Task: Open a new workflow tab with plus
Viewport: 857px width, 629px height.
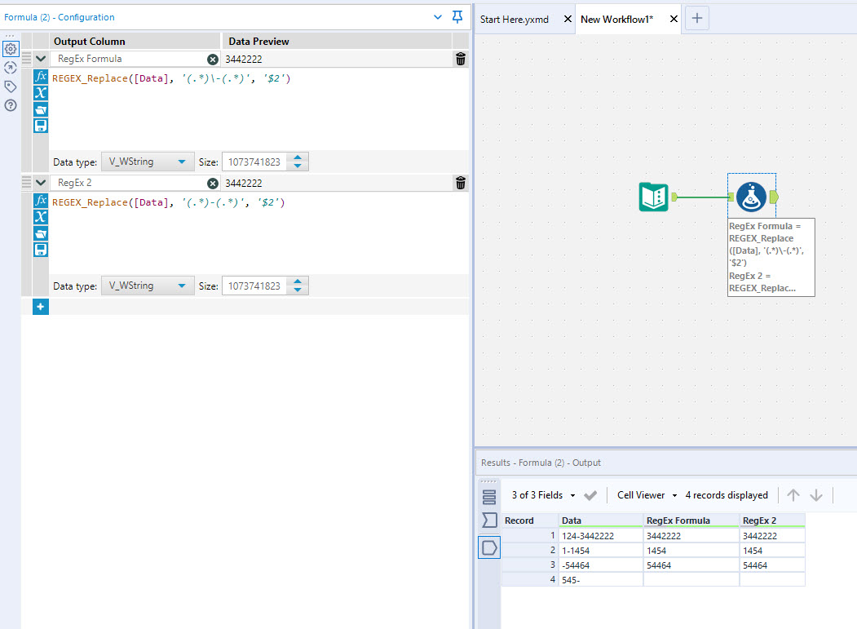Action: click(696, 19)
